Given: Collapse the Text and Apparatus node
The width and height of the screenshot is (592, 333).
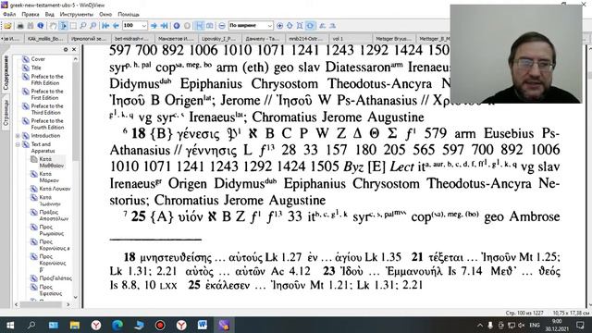Looking at the screenshot, I should (18, 144).
